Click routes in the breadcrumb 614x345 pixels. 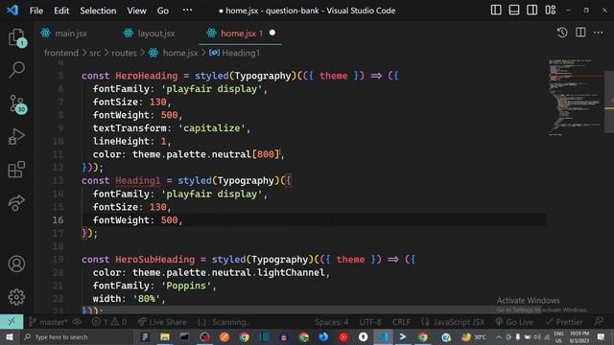(x=124, y=53)
